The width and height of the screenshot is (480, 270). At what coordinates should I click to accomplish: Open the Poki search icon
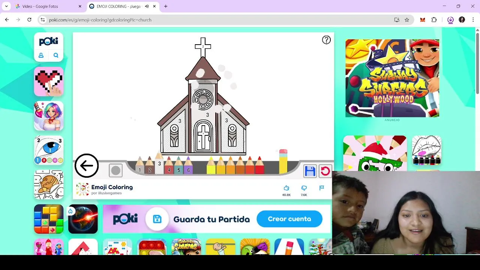tap(56, 55)
